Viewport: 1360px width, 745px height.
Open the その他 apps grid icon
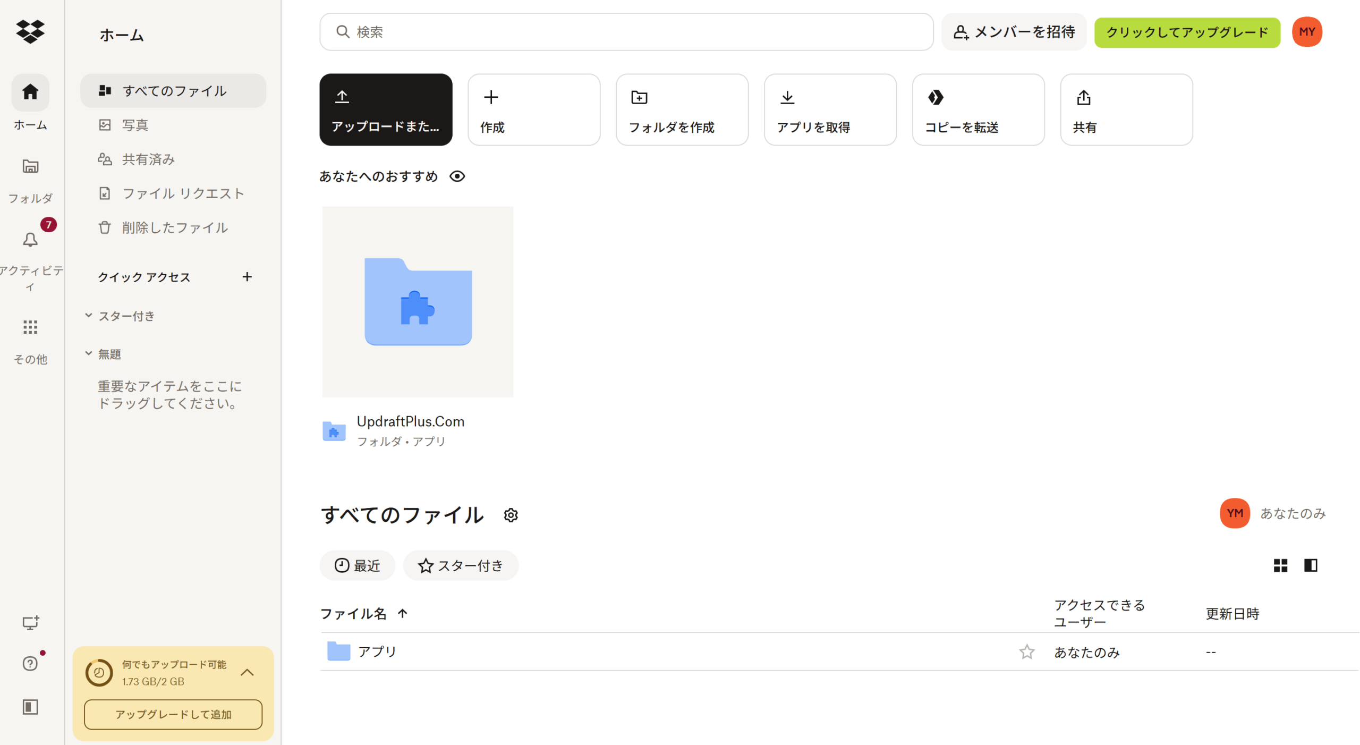point(30,327)
